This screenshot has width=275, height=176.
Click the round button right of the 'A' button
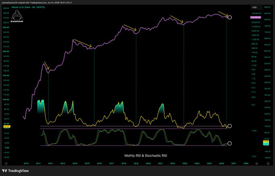click(268, 163)
